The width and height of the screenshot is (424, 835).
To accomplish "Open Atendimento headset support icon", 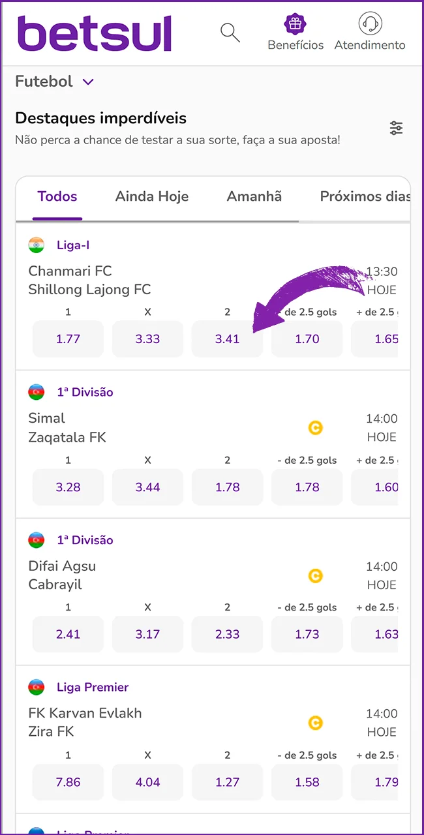I will pyautogui.click(x=370, y=24).
